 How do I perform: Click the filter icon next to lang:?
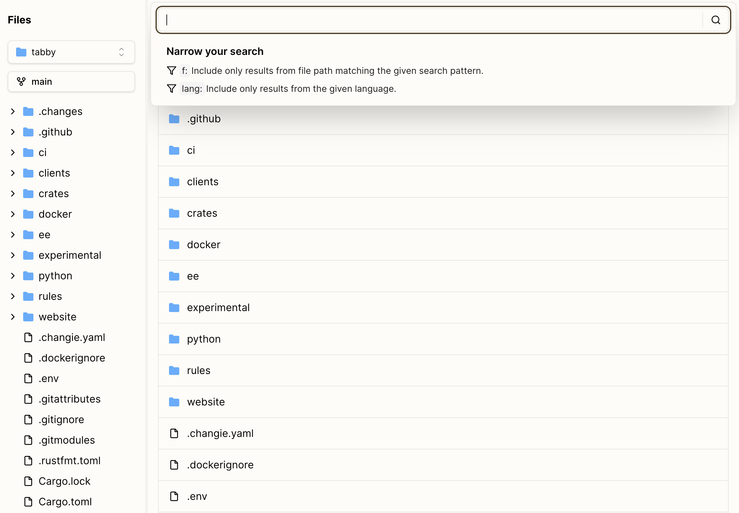172,89
